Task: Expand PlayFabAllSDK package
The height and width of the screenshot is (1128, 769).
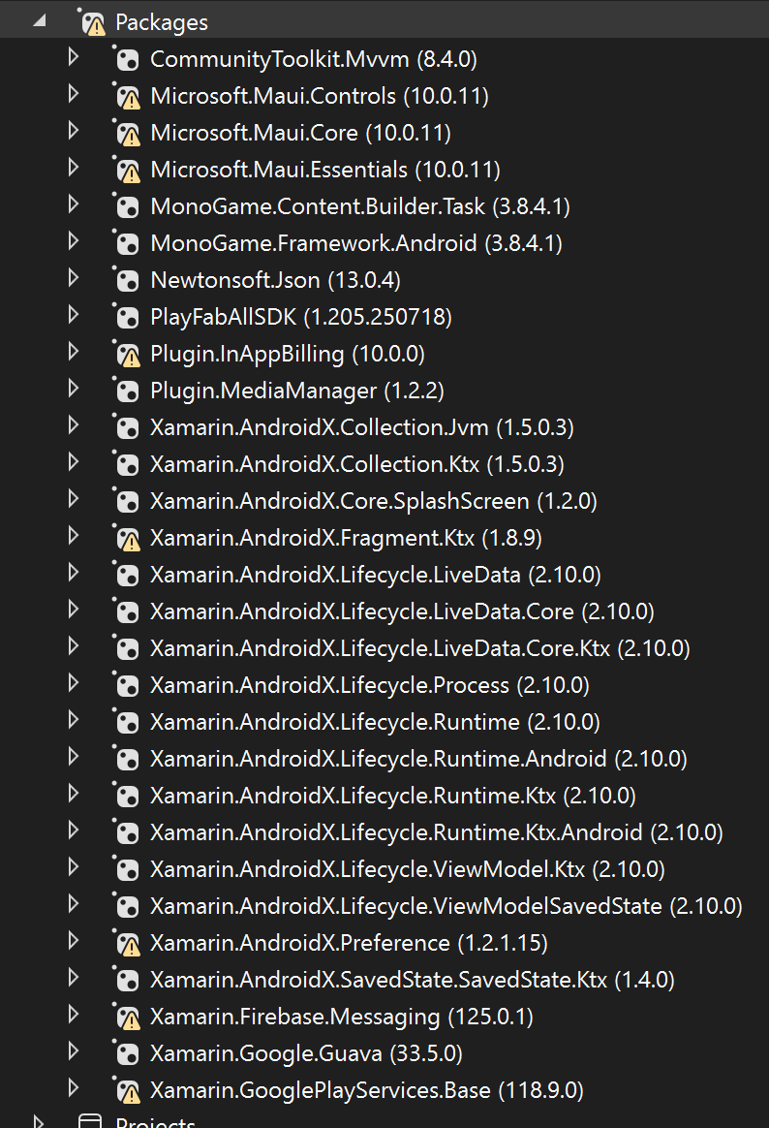Action: [74, 314]
